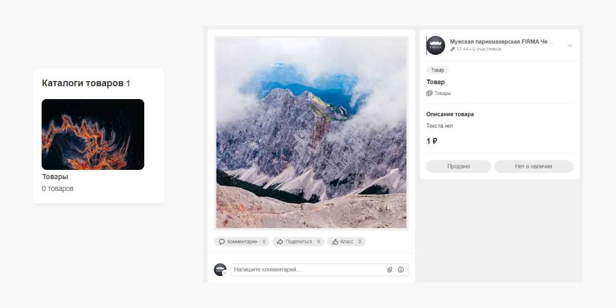
Task: Click the paperclip attach icon in comment field
Action: [x=390, y=269]
